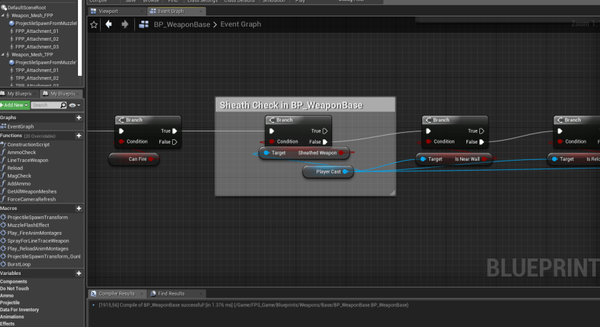Collapse the Weapon_Mesh_FPP component tree
Viewport: 600px width, 327px height.
(x=4, y=15)
